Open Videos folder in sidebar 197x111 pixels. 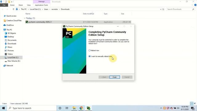[x=10, y=54]
